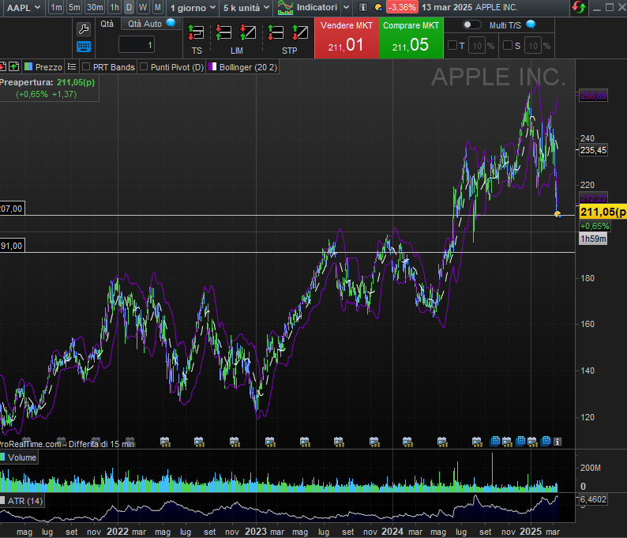Click the Prezzo green-blue color swatch
This screenshot has width=627, height=538.
tap(28, 66)
